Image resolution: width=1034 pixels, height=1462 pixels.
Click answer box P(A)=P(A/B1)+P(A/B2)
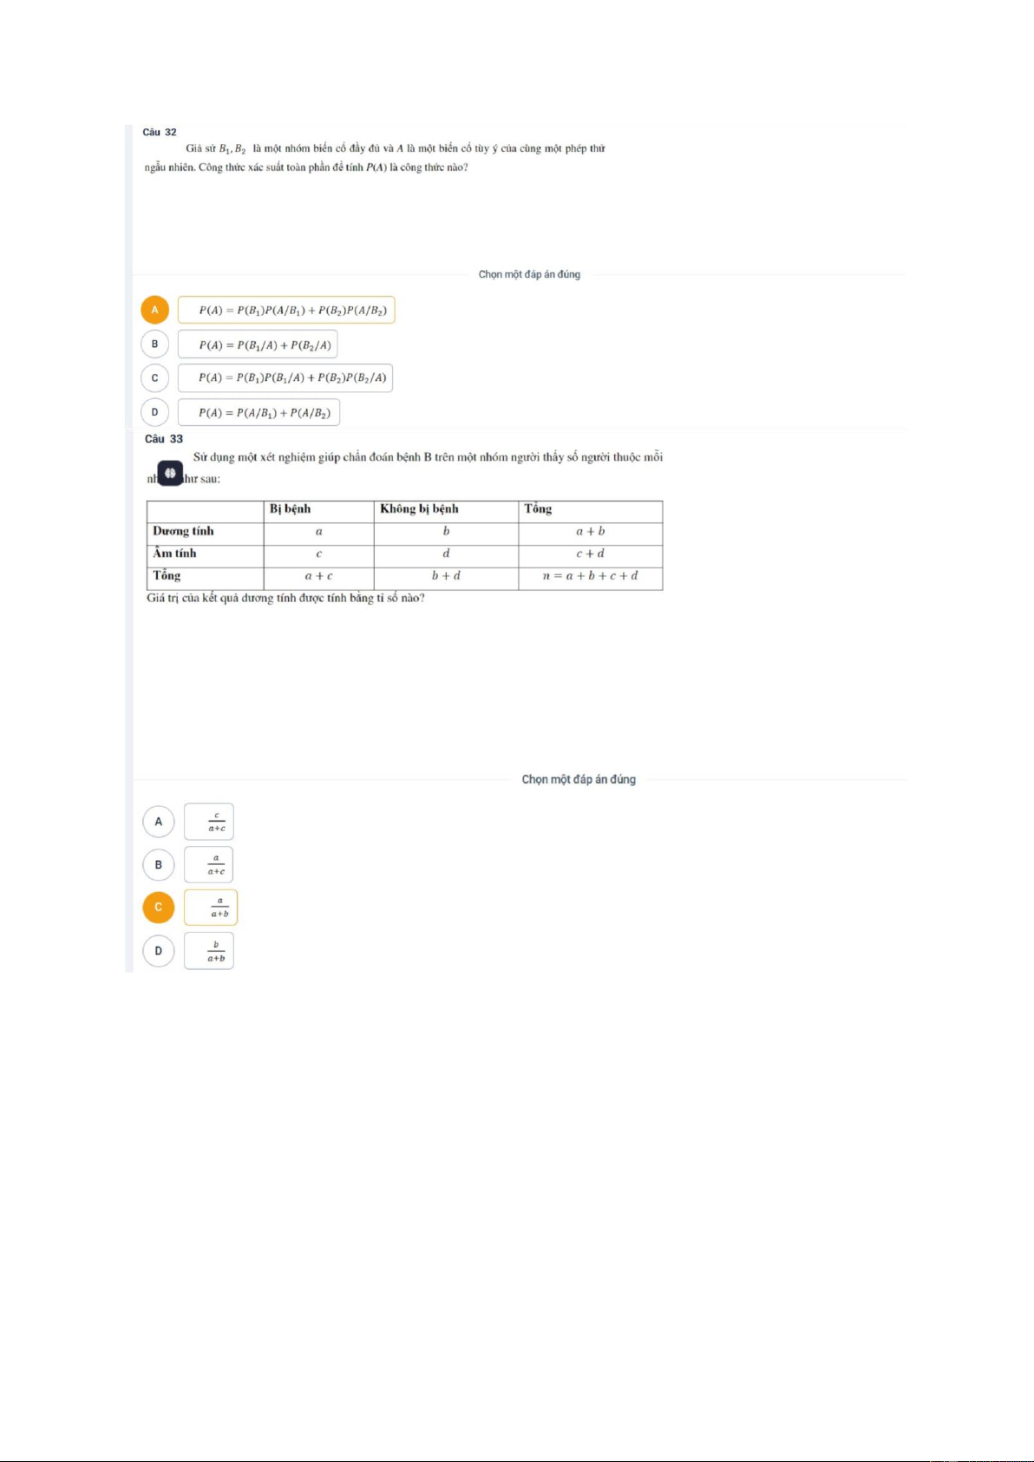click(258, 412)
